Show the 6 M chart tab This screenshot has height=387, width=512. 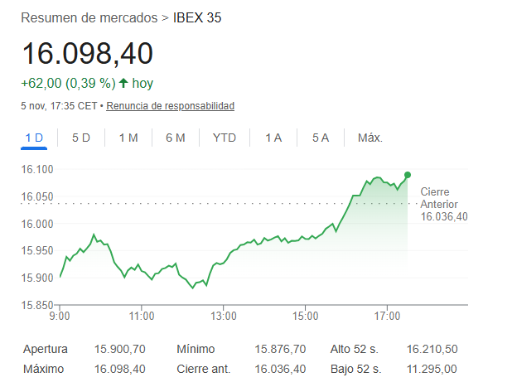coord(175,138)
